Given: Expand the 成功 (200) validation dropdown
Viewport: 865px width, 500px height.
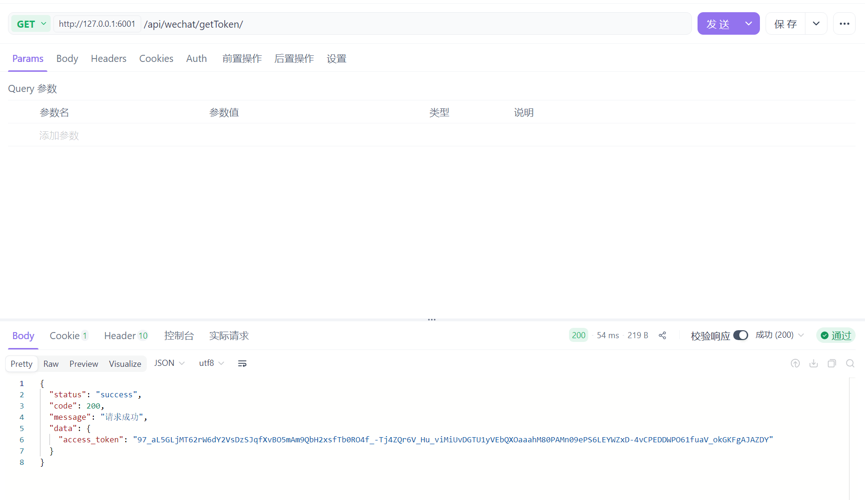Looking at the screenshot, I should click(x=780, y=335).
